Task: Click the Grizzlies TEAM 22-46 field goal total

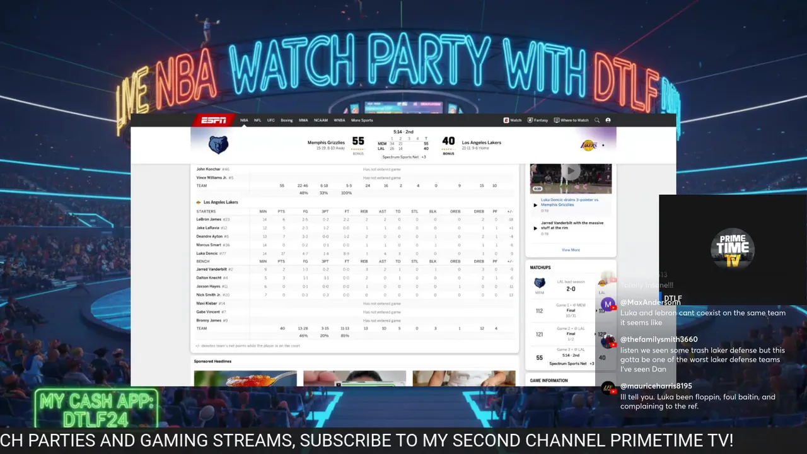Action: (x=303, y=186)
